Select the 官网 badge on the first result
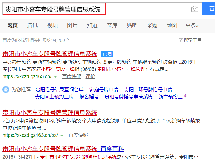215x161 pixels. (107, 54)
